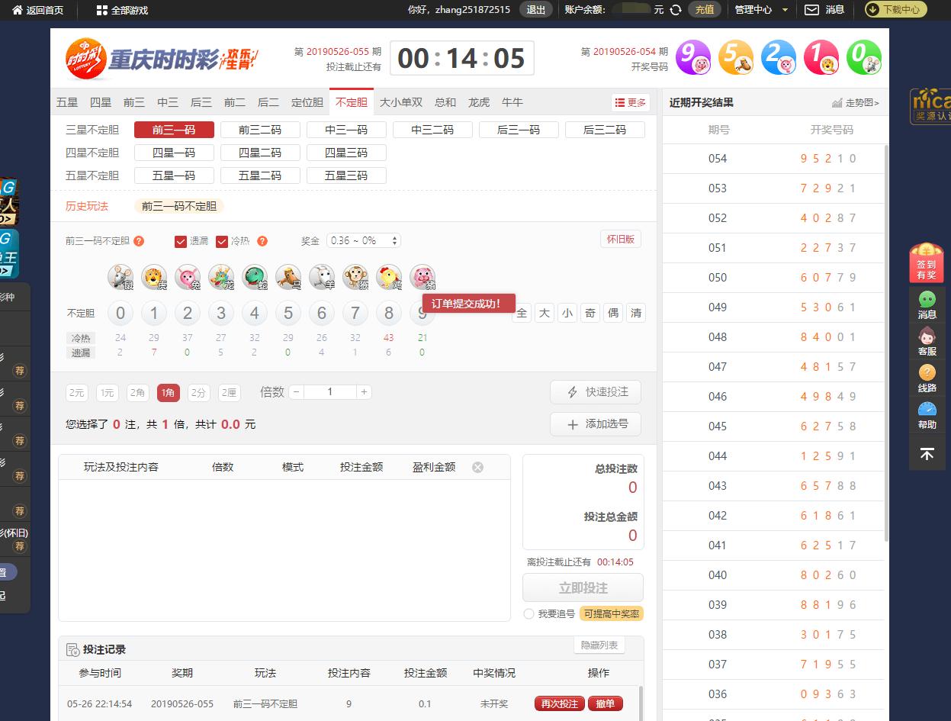Clear bet list with the X icon

(x=477, y=467)
